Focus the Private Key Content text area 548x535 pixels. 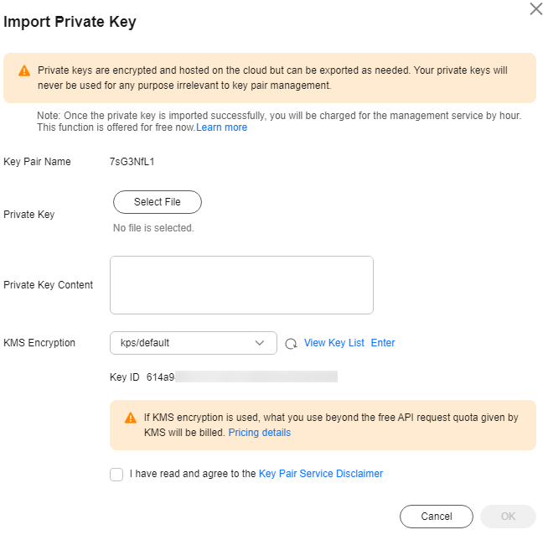(x=241, y=285)
